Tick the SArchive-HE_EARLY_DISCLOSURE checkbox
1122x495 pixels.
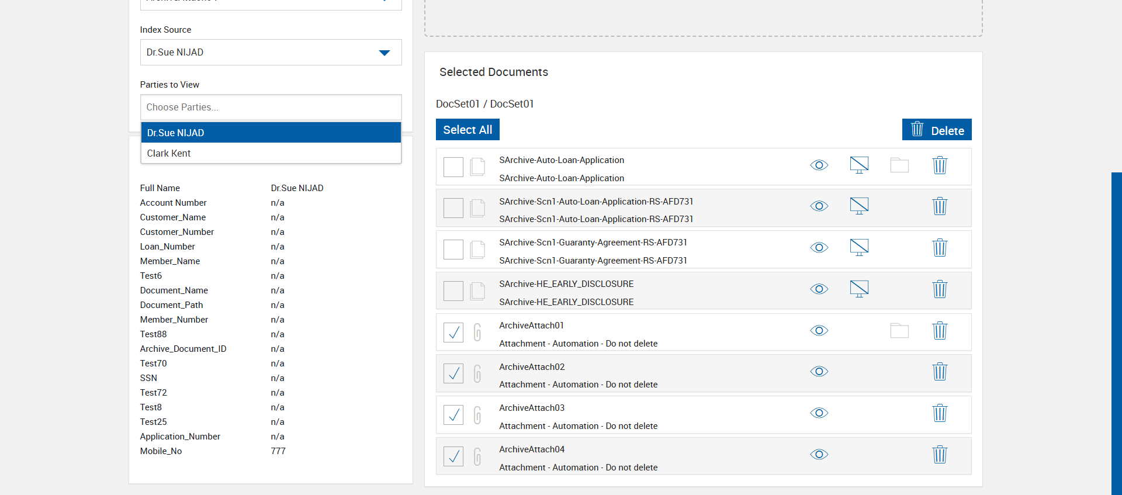pos(453,291)
